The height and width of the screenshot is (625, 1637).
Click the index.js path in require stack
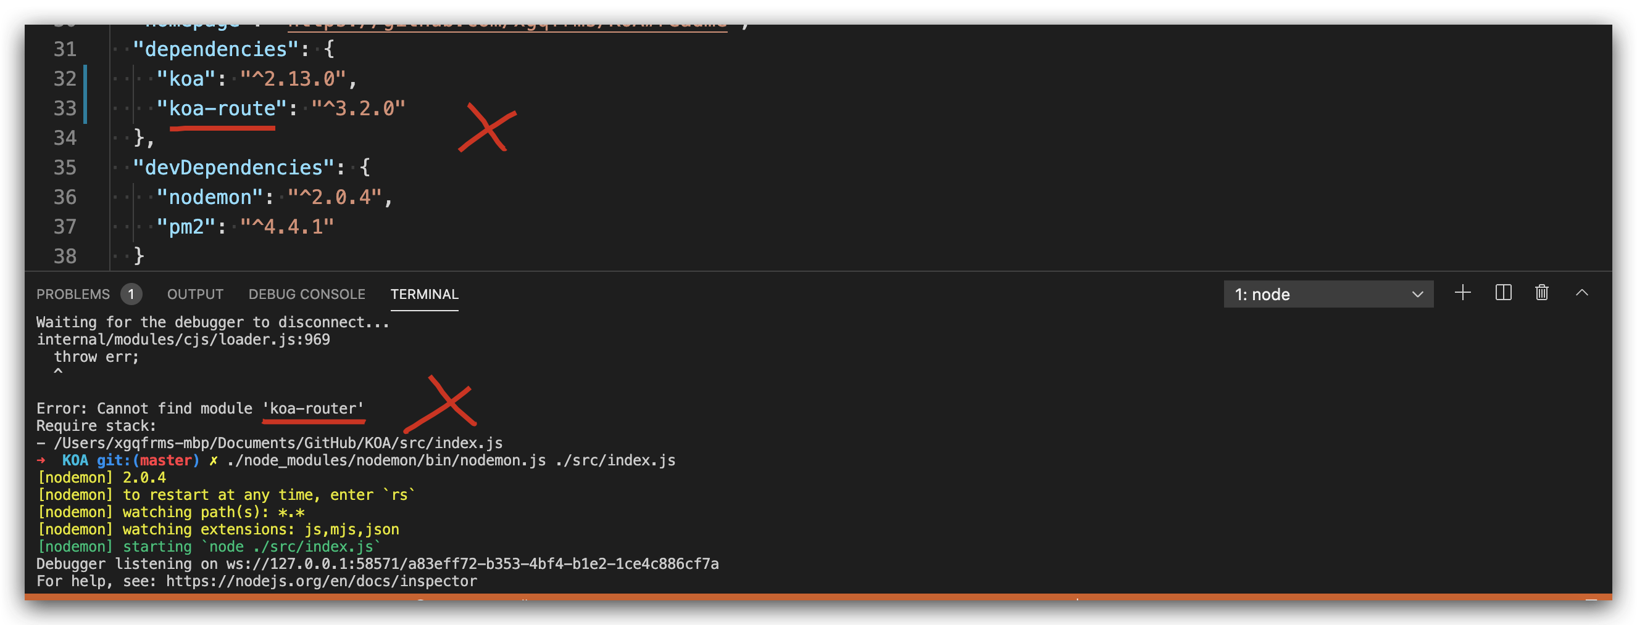coord(278,443)
